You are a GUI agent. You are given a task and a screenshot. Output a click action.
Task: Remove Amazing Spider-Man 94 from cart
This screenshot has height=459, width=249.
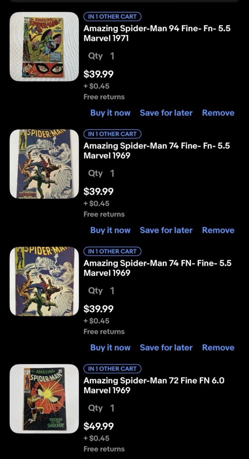pos(218,113)
